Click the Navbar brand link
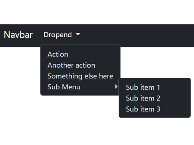This screenshot has width=194, height=145. (x=18, y=35)
